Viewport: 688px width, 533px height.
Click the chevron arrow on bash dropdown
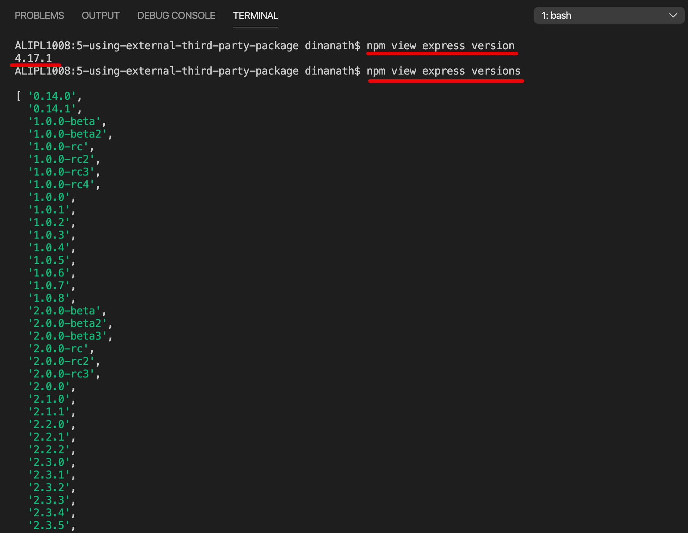(x=673, y=15)
